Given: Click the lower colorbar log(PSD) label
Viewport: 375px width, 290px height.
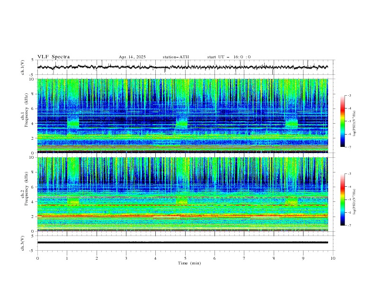Looking at the screenshot, I should point(355,201).
